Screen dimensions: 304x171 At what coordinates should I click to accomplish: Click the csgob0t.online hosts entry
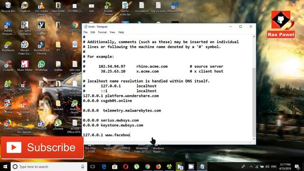coord(107,101)
